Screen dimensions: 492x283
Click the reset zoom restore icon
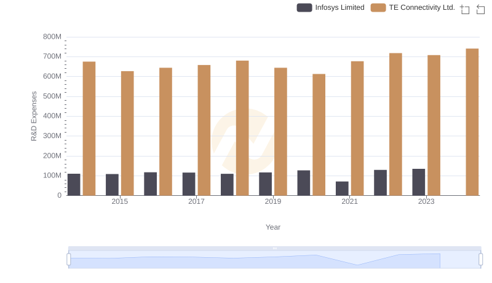480,9
